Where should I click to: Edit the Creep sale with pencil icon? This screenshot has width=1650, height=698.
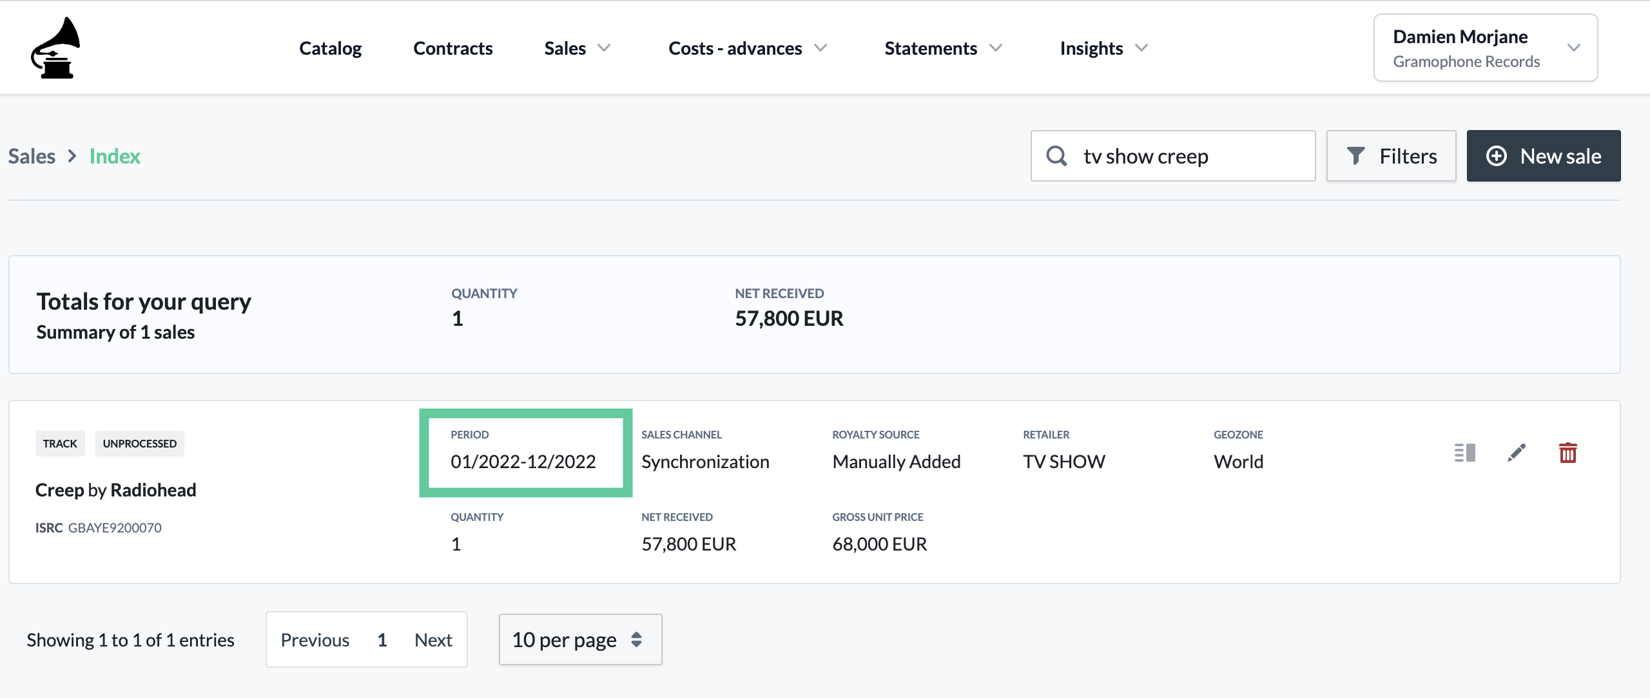click(1517, 453)
